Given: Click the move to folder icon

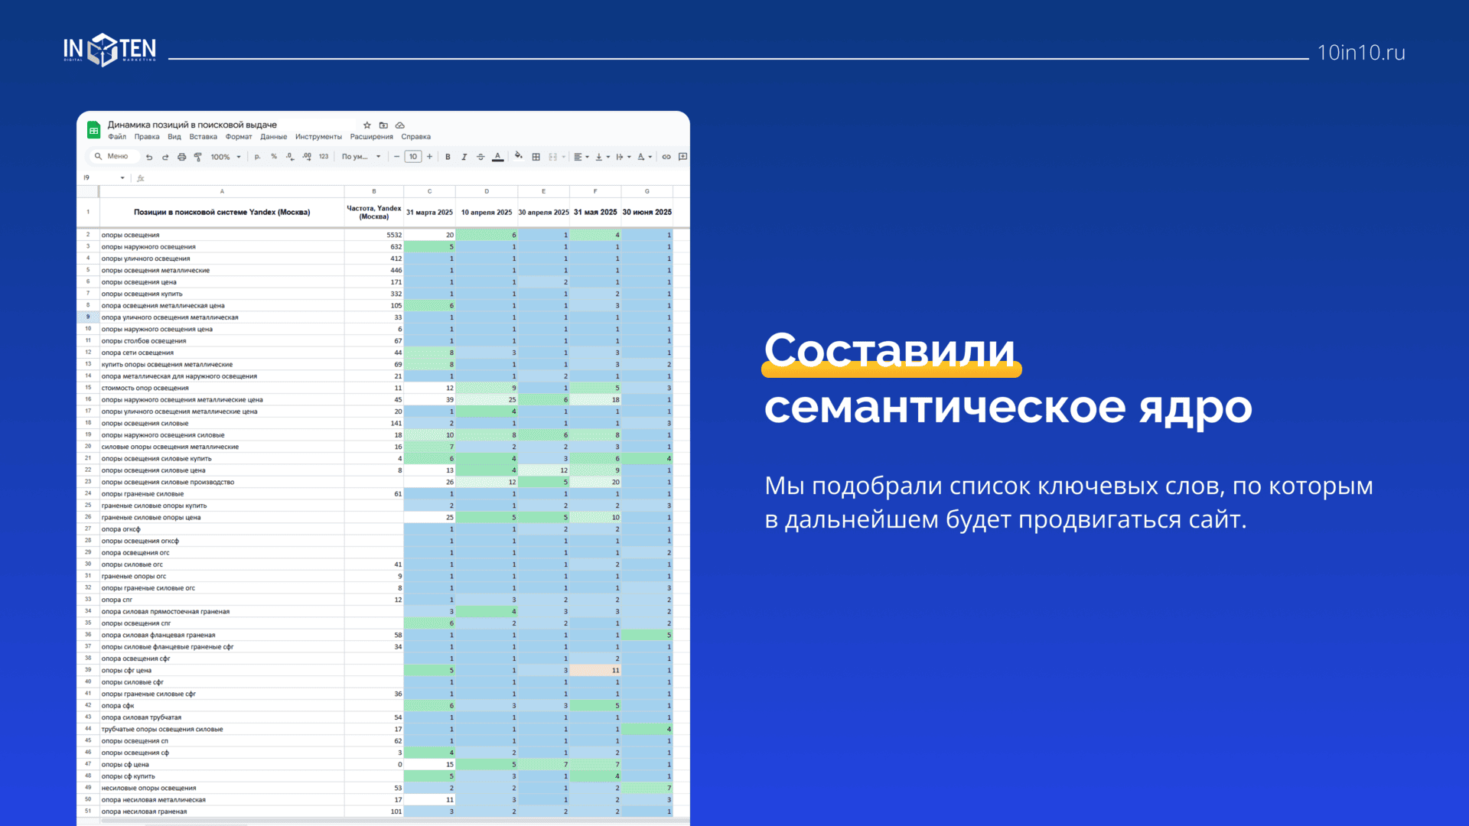Looking at the screenshot, I should point(383,125).
